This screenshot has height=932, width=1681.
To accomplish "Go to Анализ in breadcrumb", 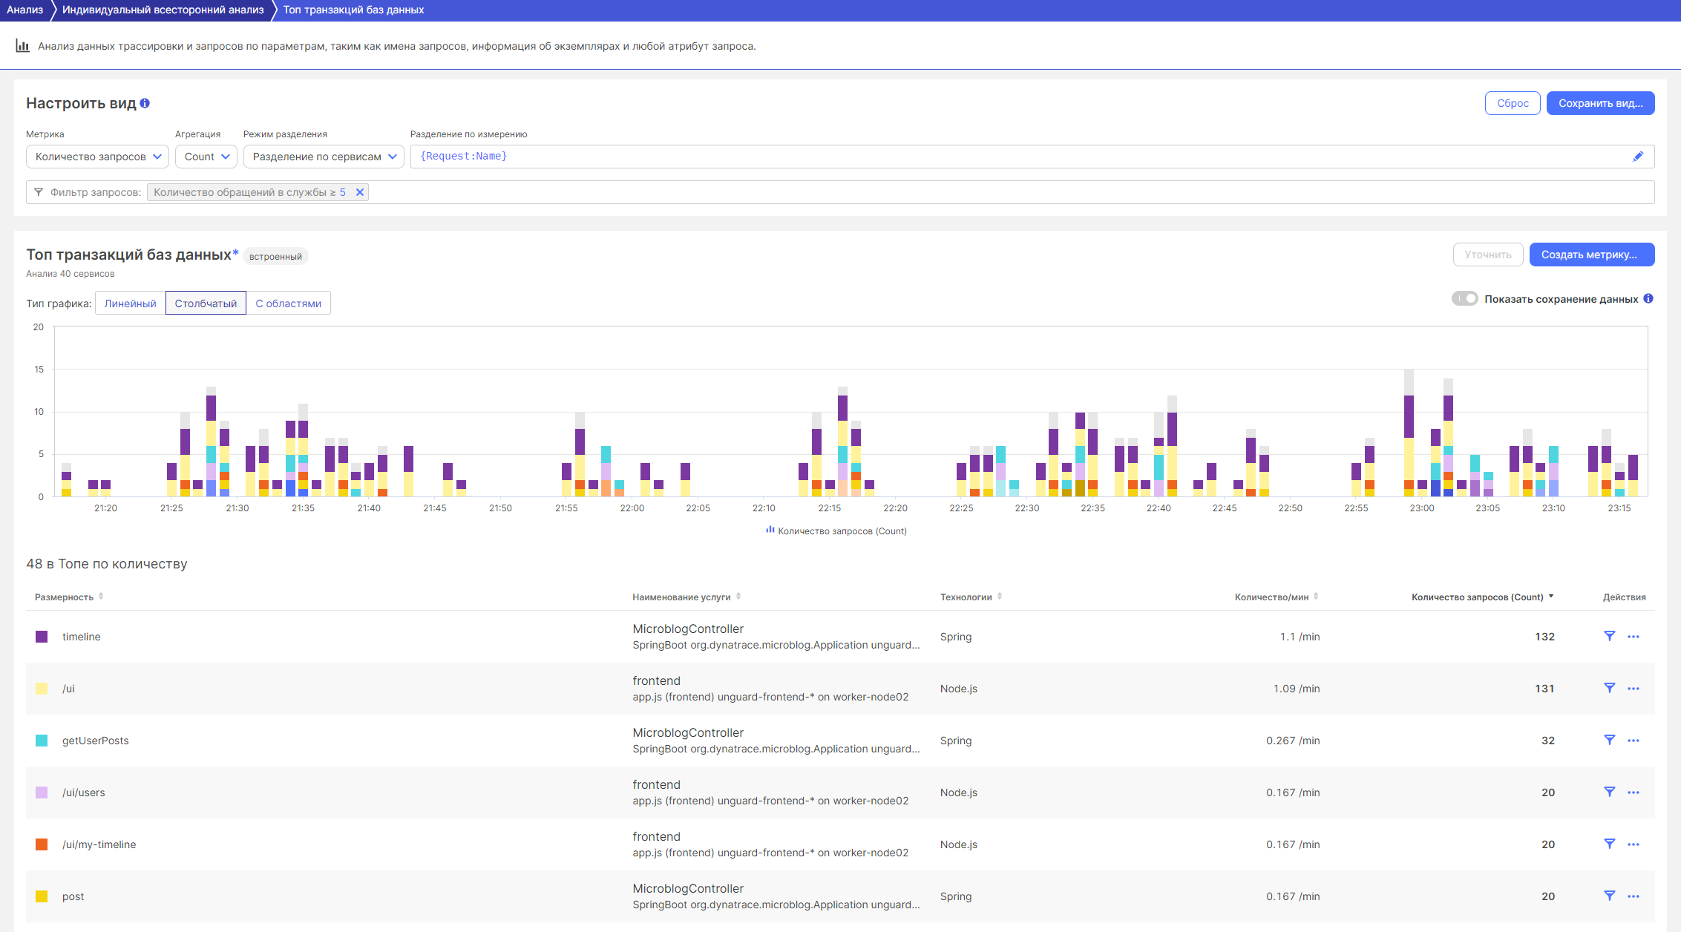I will click(24, 10).
